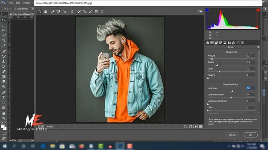
Task: Click the Amount value field
Action: pos(250,55)
